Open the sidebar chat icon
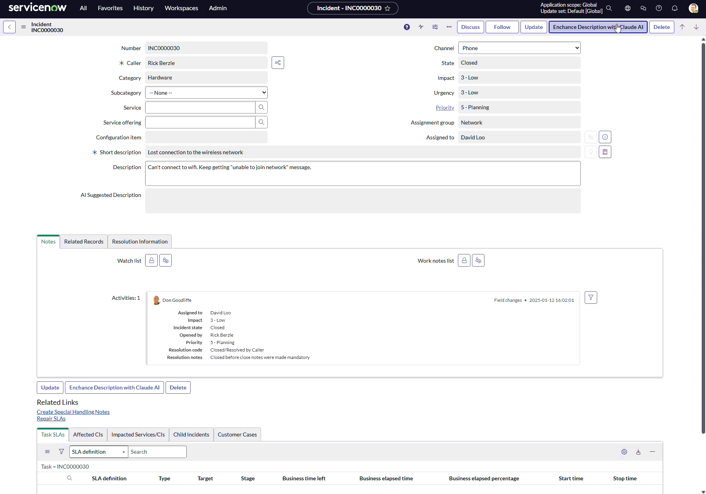This screenshot has height=494, width=706. point(643,8)
